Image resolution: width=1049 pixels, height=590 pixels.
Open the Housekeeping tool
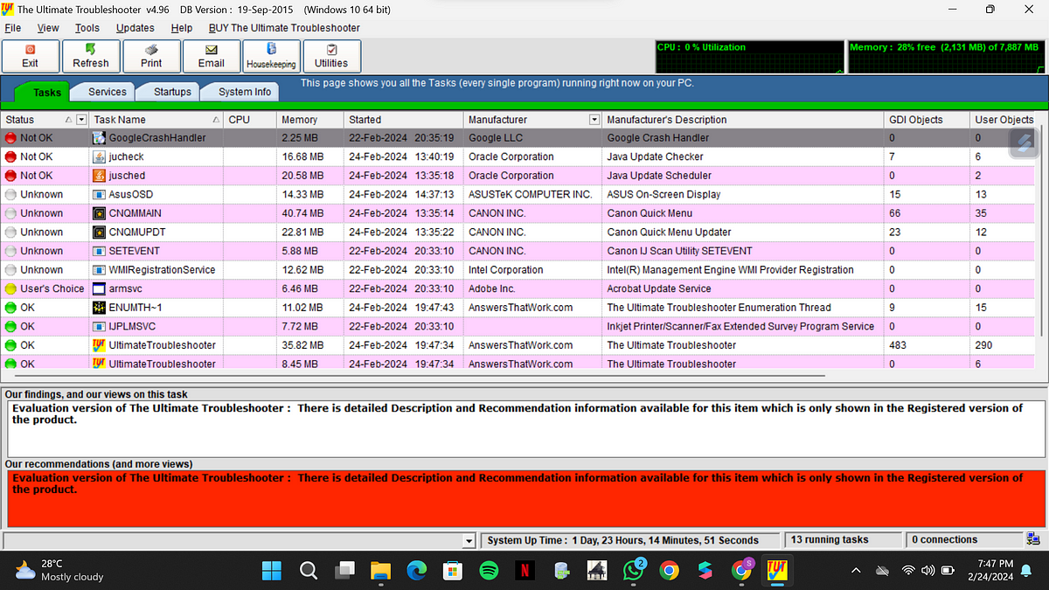tap(271, 57)
